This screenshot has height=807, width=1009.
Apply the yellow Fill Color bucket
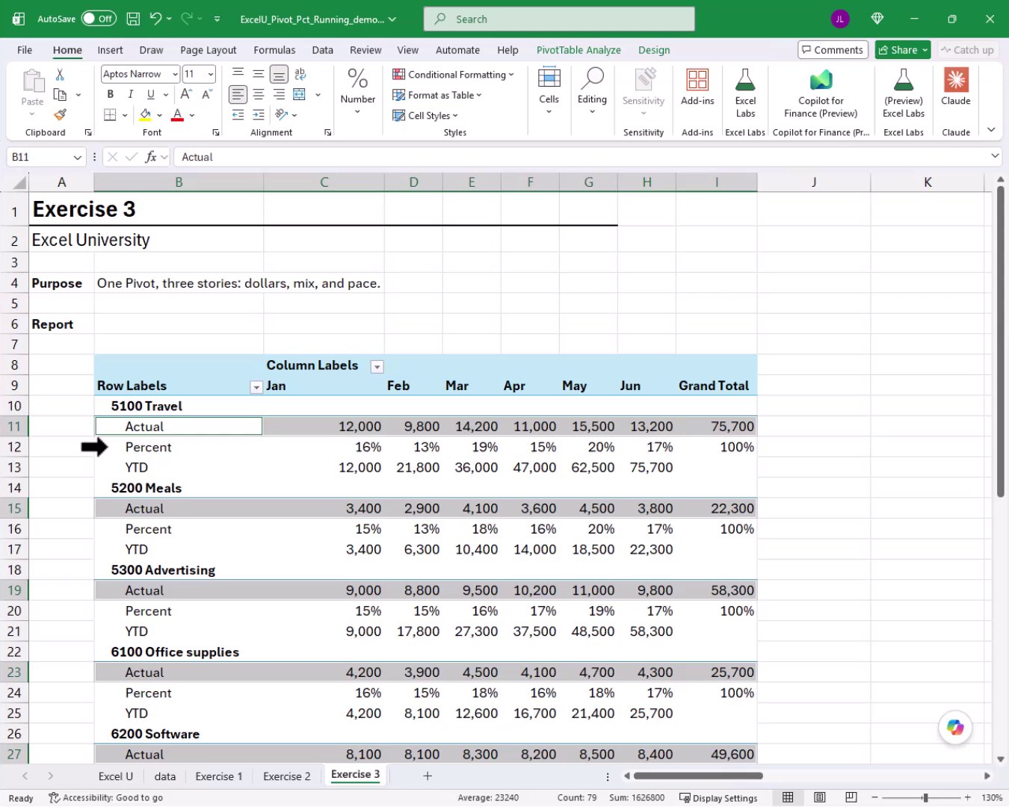coord(145,115)
